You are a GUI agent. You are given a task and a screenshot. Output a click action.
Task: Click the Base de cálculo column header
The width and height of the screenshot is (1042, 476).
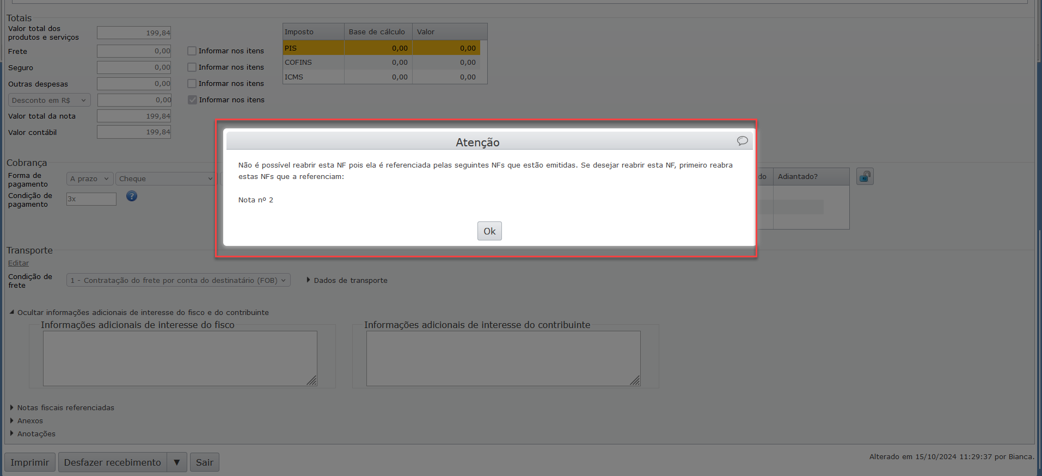click(x=378, y=32)
